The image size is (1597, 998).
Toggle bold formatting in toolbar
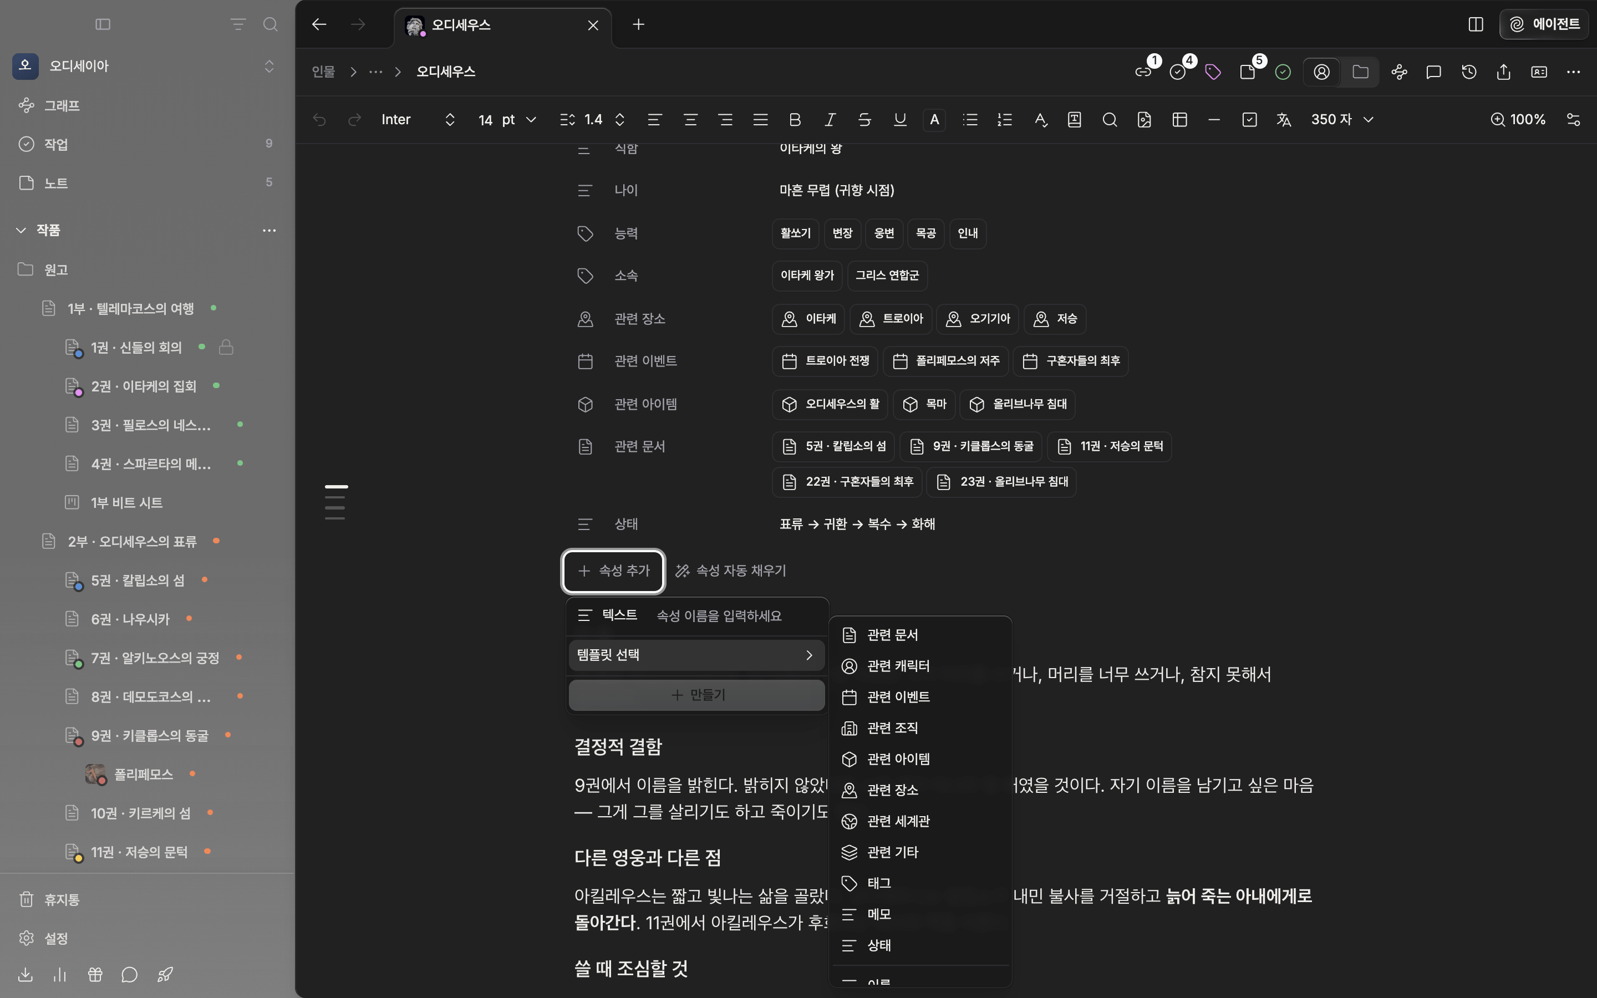coord(795,119)
